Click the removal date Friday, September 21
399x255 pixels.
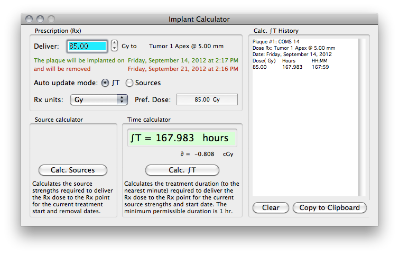click(183, 69)
